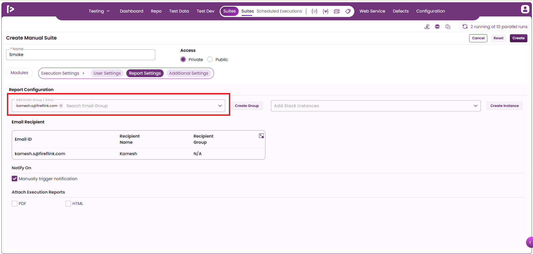
Task: Open Test Dev menu
Action: (205, 11)
